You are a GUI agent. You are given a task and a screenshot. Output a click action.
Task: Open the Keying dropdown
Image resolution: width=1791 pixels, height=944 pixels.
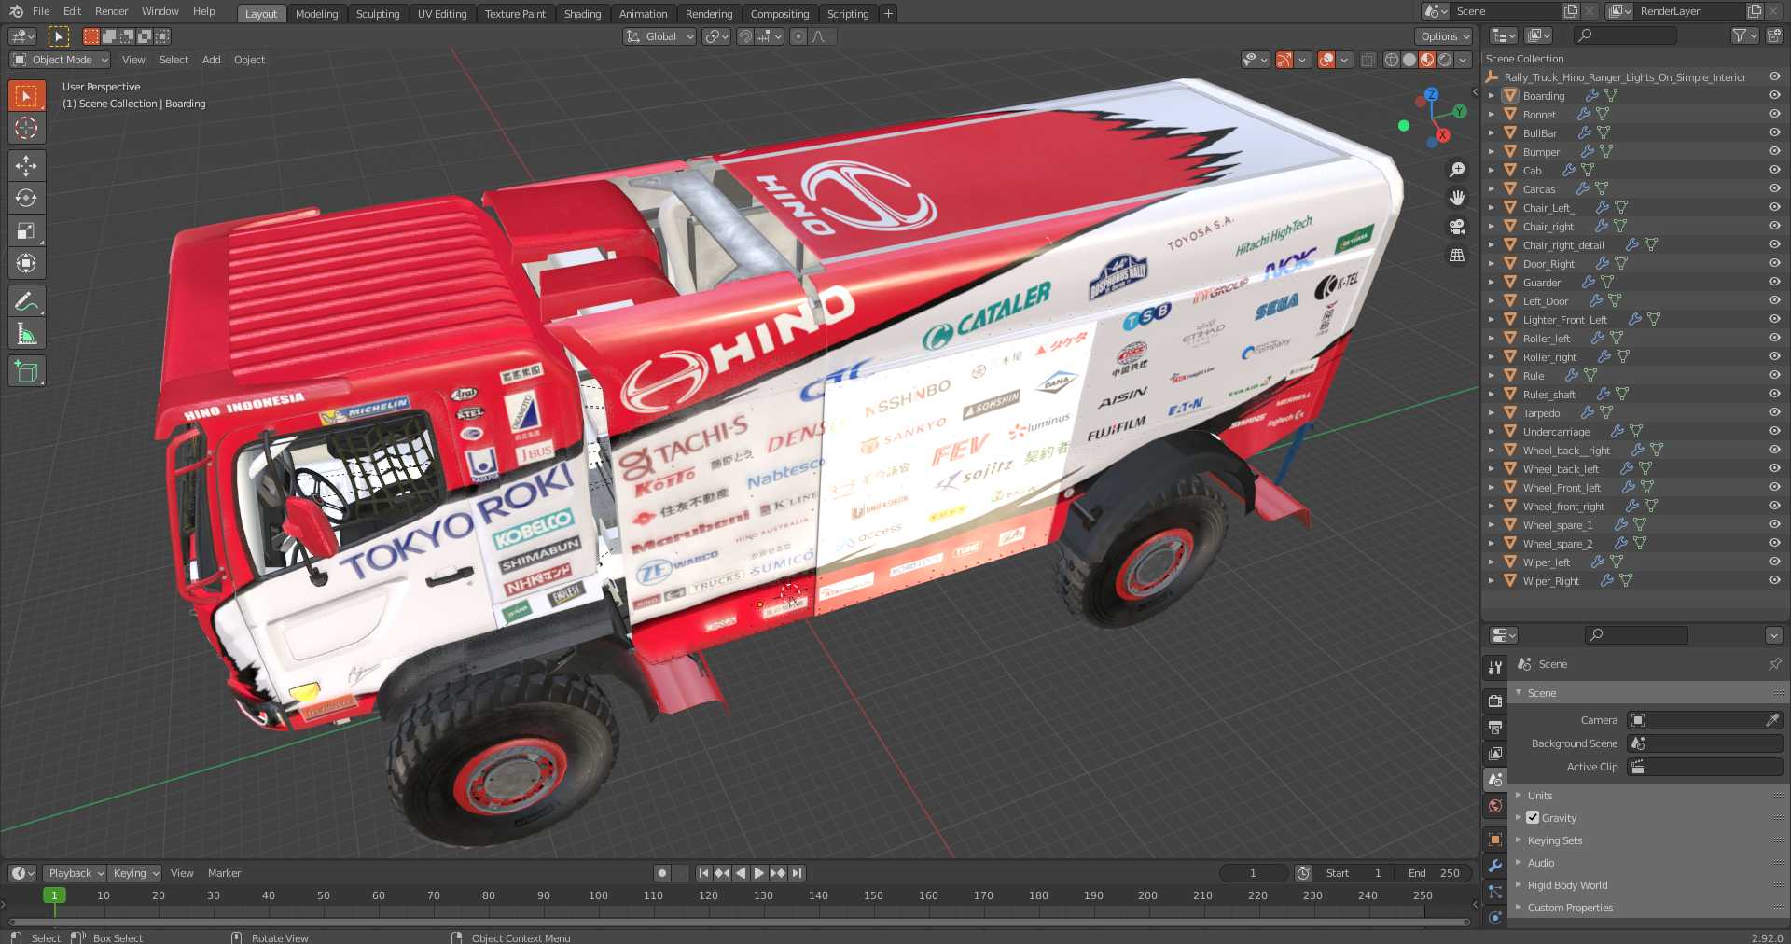tap(134, 873)
